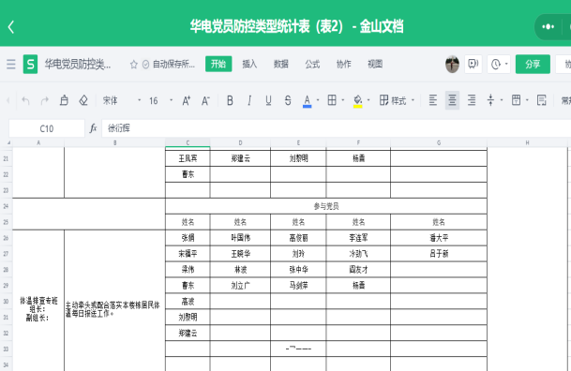This screenshot has width=571, height=371.
Task: Toggle italic formatting
Action: [249, 100]
